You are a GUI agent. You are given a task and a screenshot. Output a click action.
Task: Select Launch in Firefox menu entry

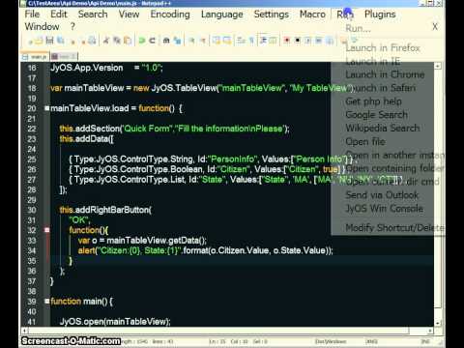click(383, 48)
